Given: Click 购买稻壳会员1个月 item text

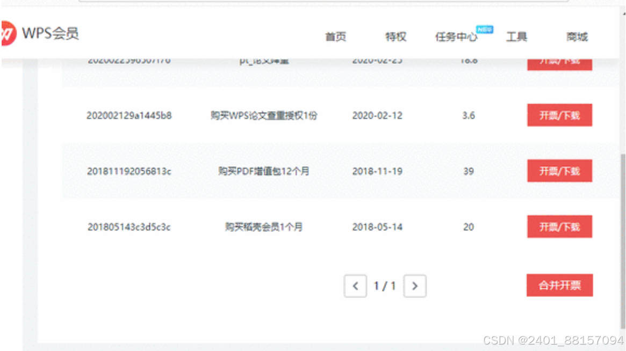Looking at the screenshot, I should point(263,227).
